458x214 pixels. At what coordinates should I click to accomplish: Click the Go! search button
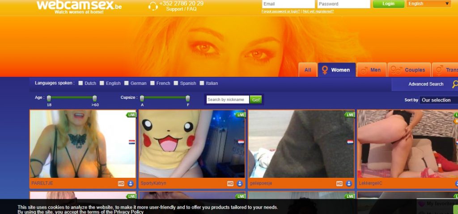256,100
